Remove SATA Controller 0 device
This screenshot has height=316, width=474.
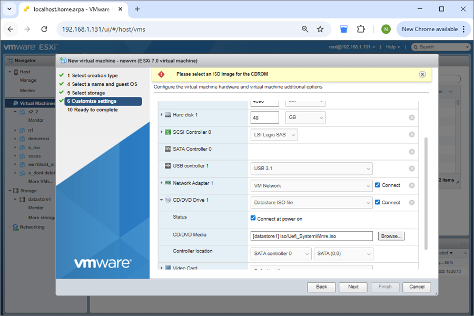click(412, 152)
